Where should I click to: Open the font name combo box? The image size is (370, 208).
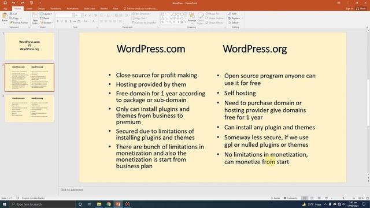pos(64,16)
